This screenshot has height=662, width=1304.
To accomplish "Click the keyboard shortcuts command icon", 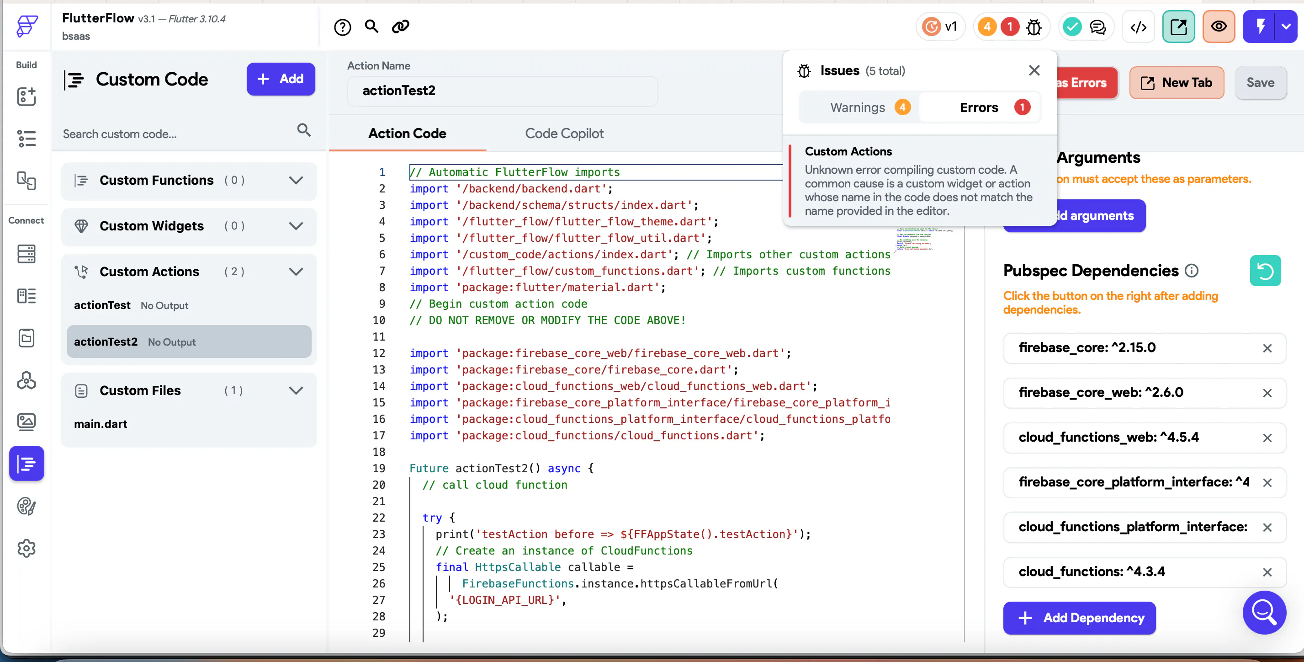I will 400,27.
